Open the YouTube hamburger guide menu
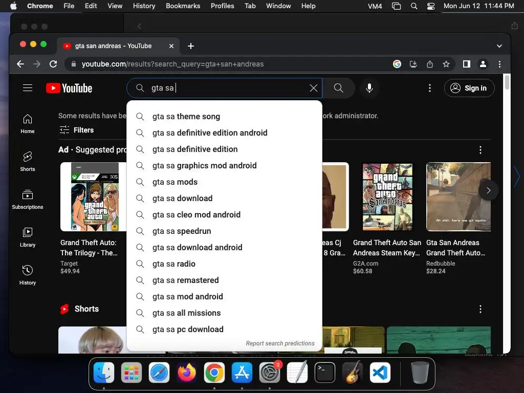 click(x=28, y=88)
